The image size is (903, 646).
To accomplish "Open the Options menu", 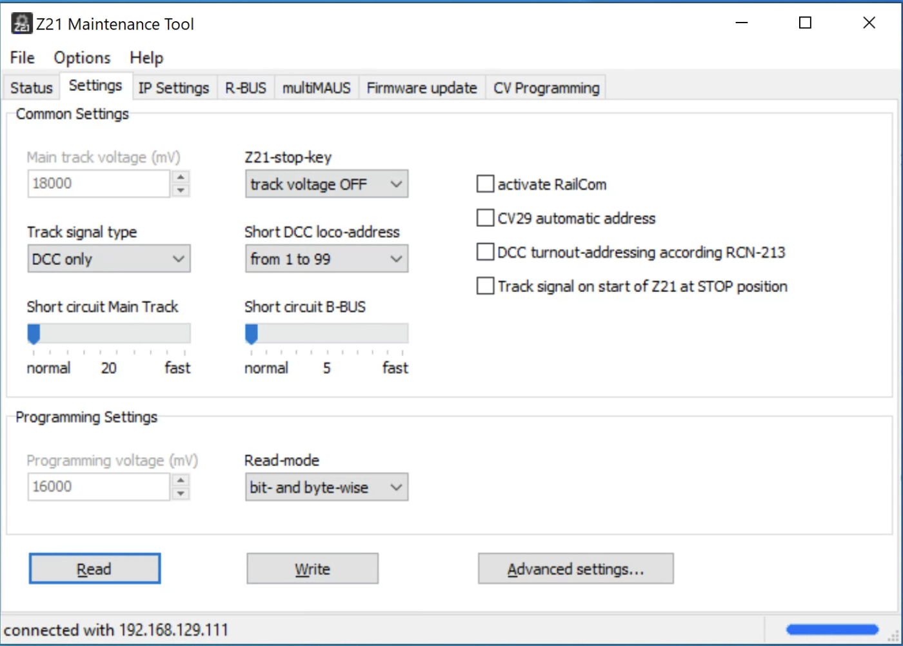I will coord(83,58).
